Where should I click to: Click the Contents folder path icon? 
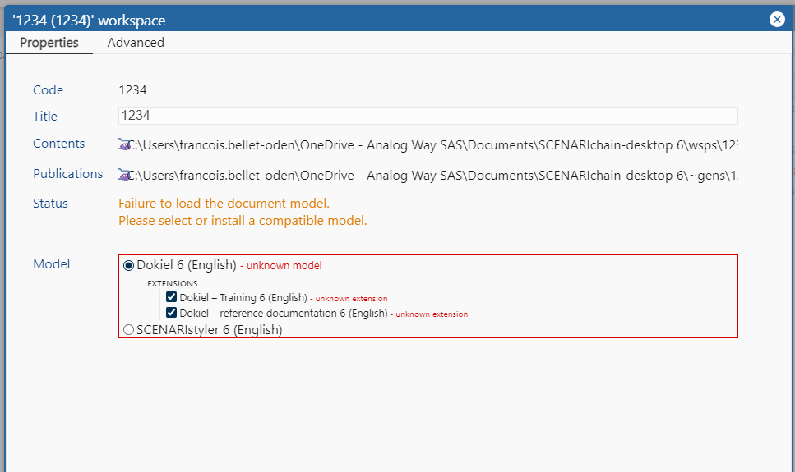123,144
